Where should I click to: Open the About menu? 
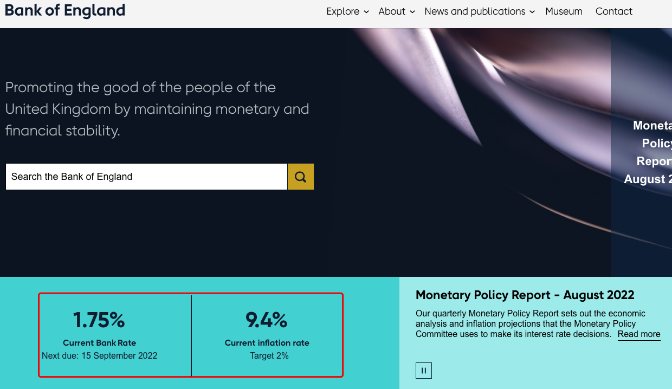[392, 11]
